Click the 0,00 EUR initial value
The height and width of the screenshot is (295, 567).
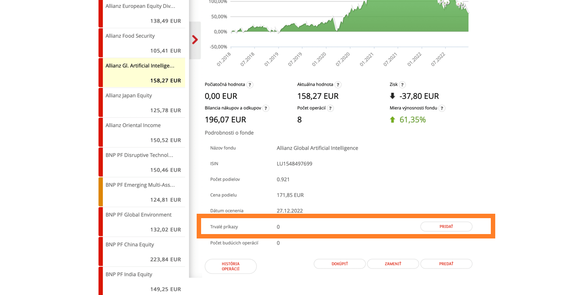[221, 96]
